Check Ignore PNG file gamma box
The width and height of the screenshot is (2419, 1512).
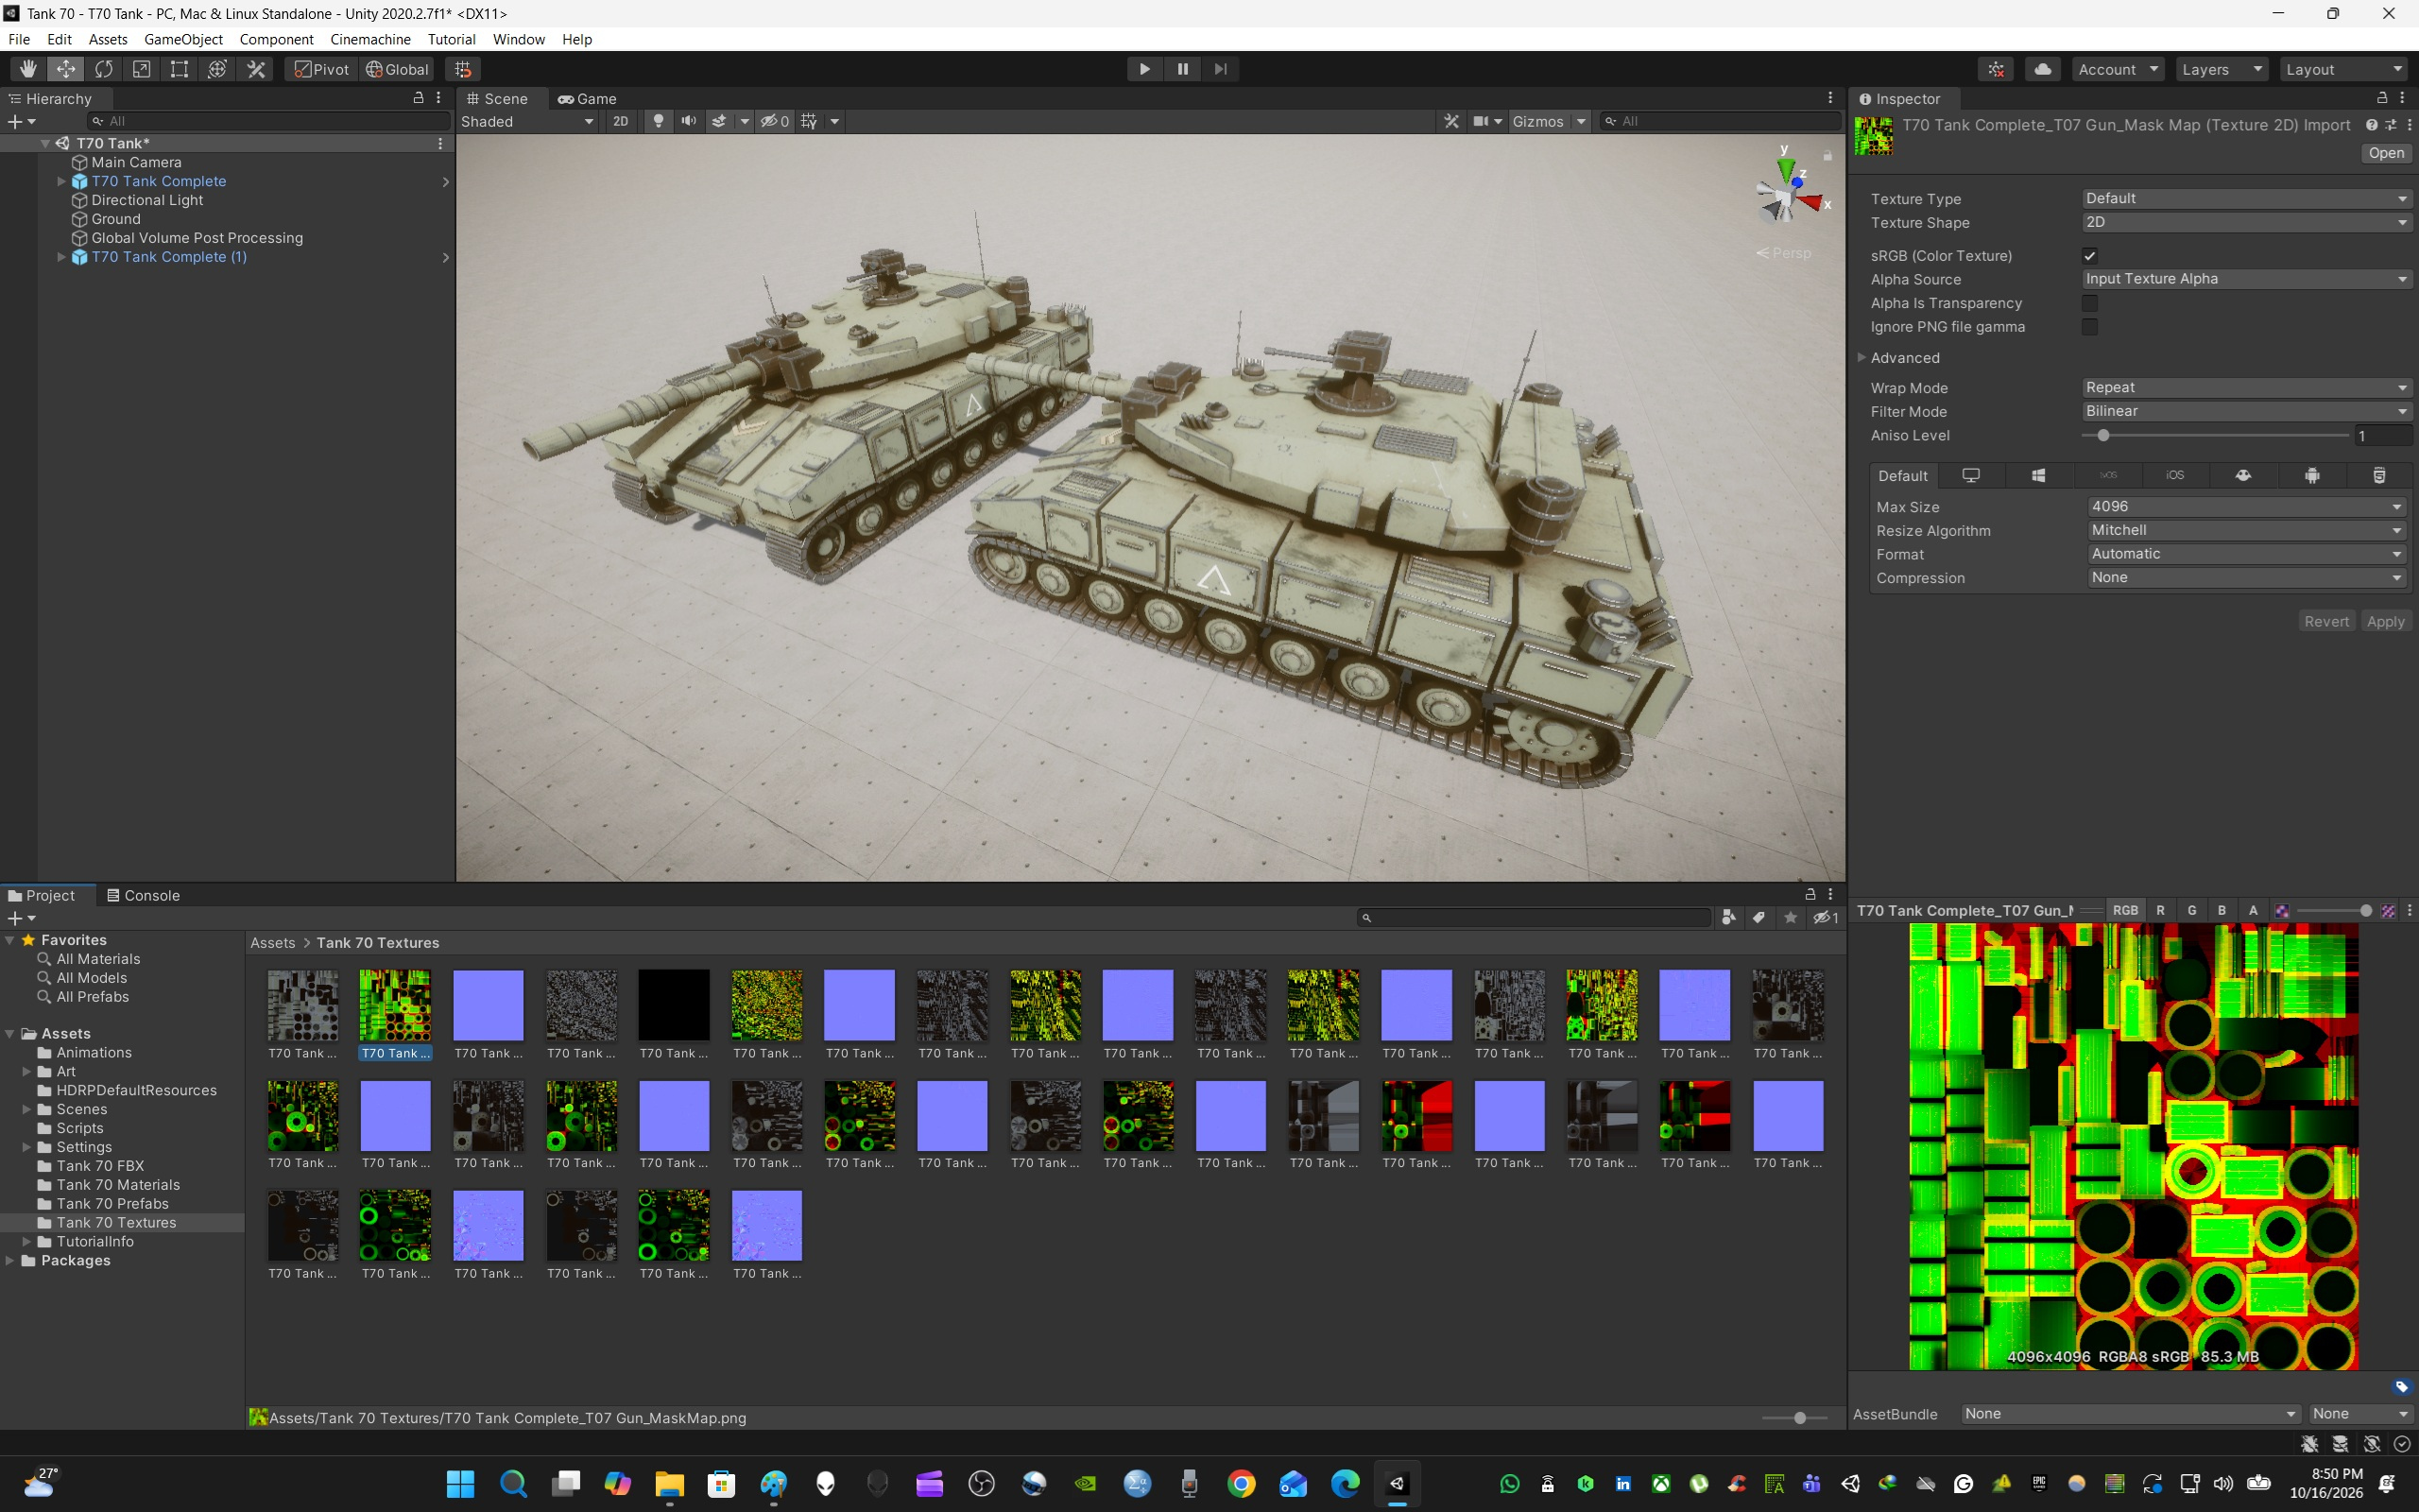click(2090, 327)
